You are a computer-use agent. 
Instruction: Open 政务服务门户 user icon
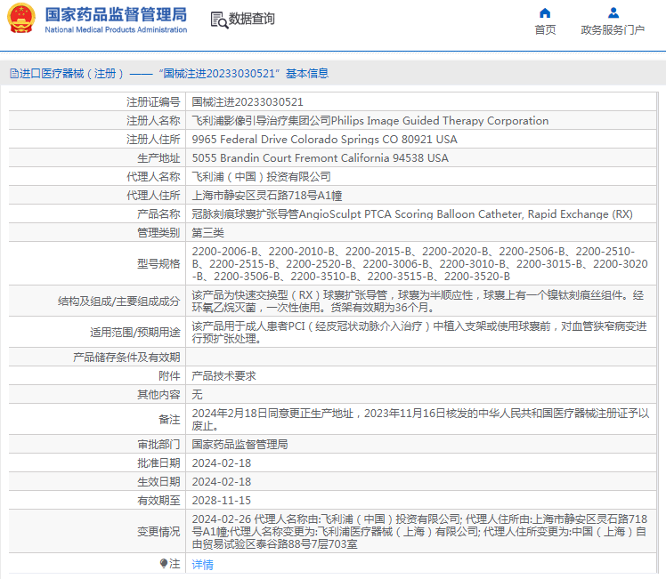click(613, 13)
